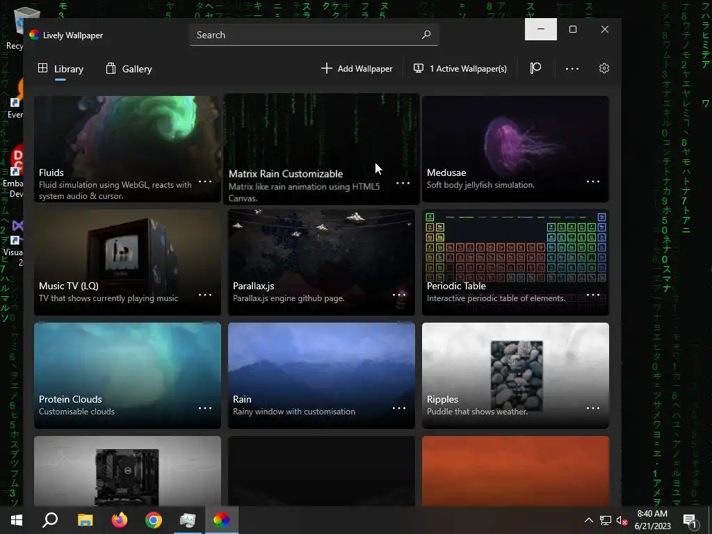Maximize the Lively Wallpaper window
Screen dimensions: 712x534
573,29
